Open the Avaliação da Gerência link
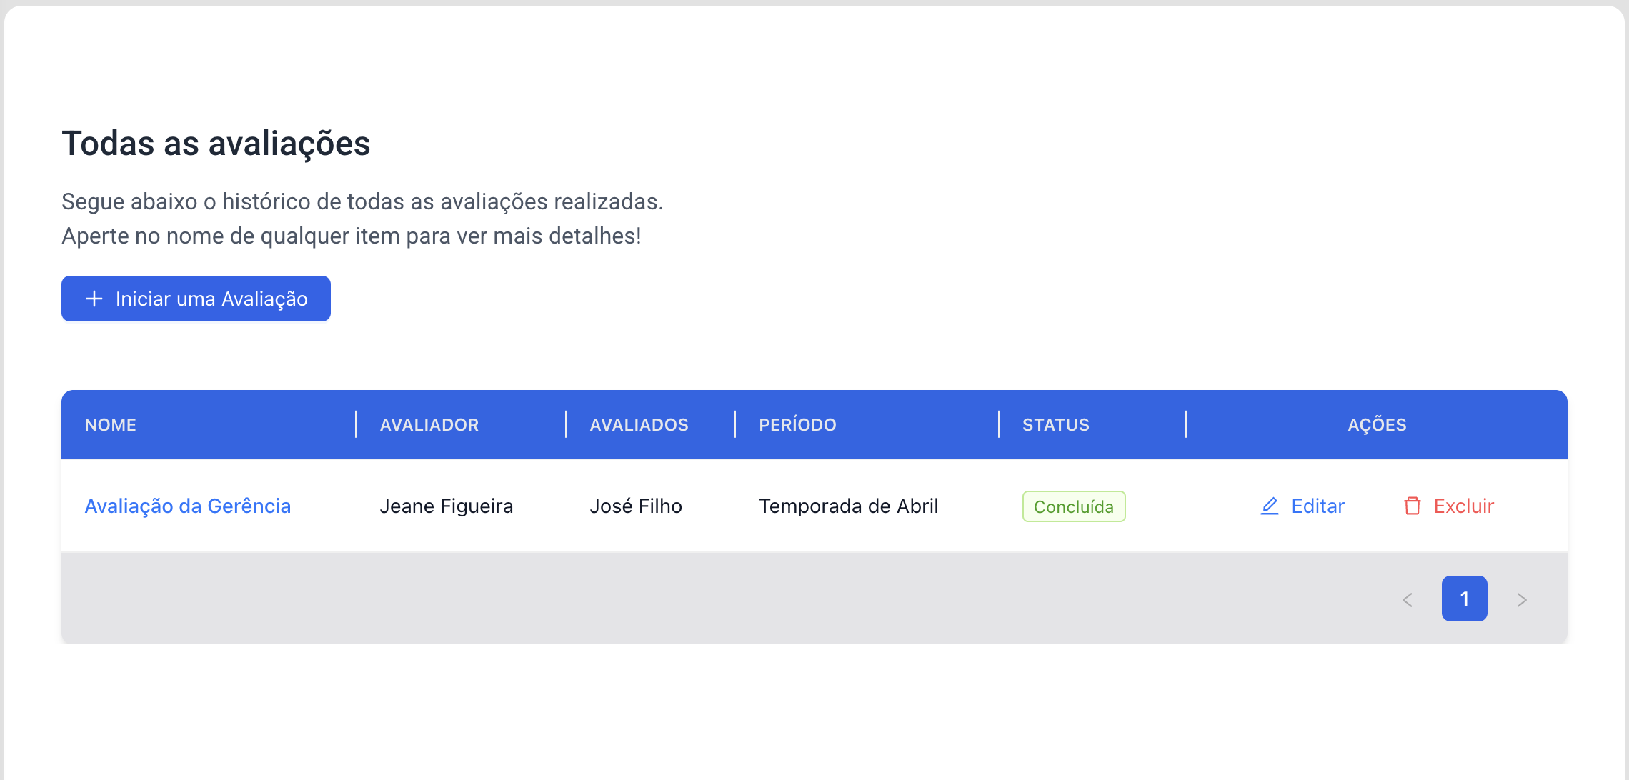The image size is (1629, 780). click(x=188, y=506)
